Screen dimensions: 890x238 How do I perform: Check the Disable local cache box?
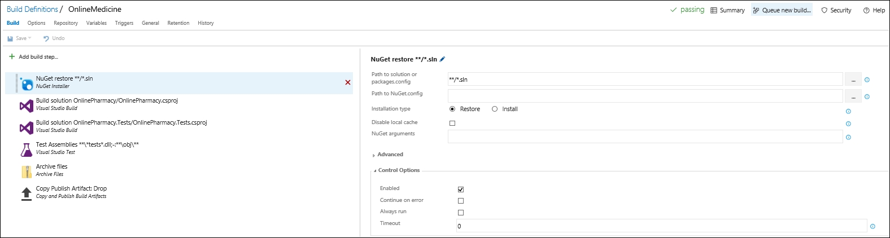[x=452, y=123]
